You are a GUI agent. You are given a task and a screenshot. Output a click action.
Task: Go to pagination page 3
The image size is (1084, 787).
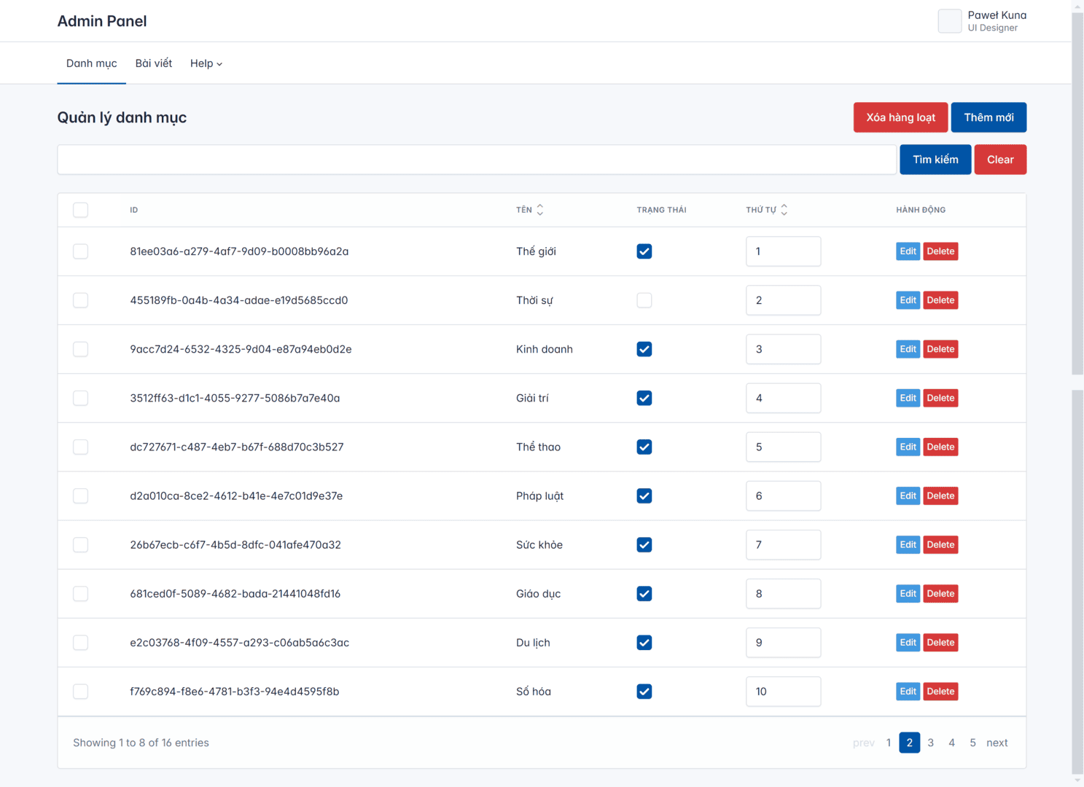pos(930,743)
